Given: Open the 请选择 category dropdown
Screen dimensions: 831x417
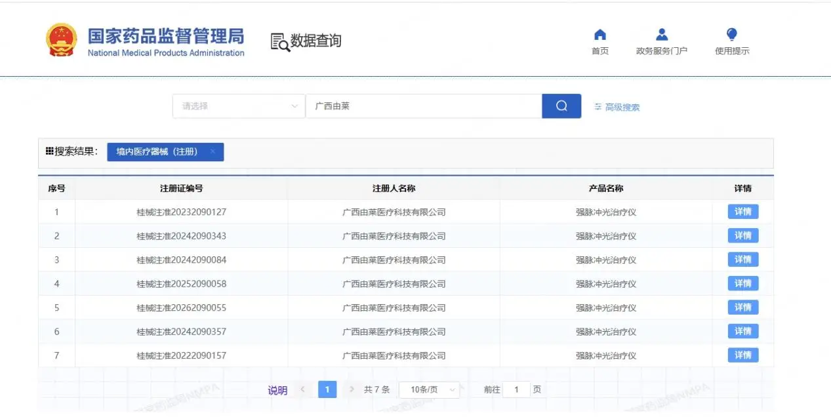Looking at the screenshot, I should click(239, 106).
